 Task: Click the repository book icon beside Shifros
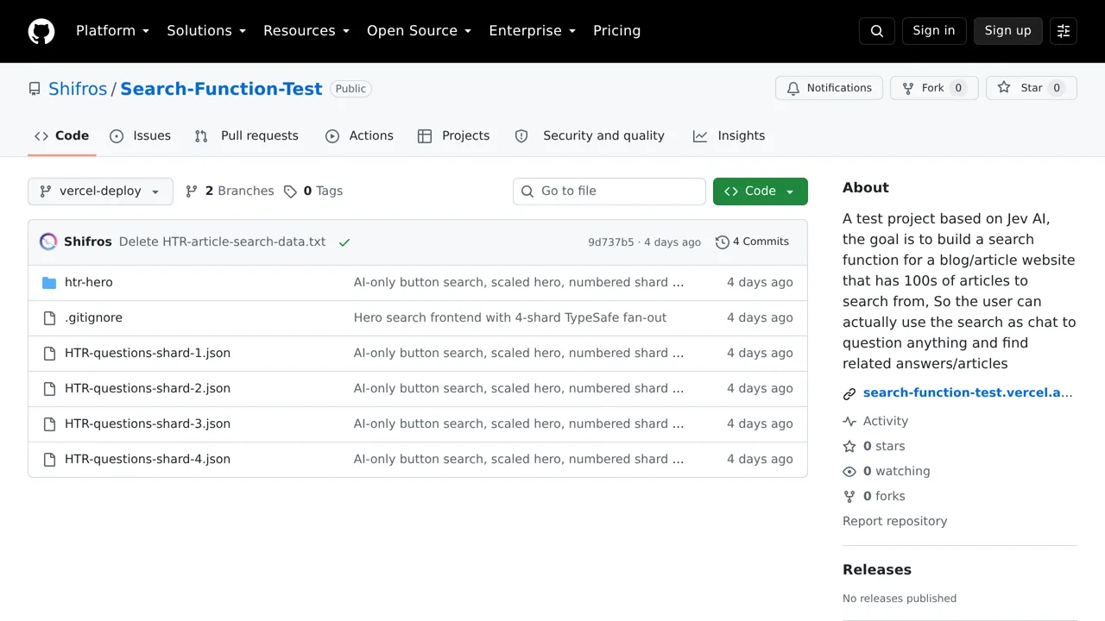(x=35, y=89)
